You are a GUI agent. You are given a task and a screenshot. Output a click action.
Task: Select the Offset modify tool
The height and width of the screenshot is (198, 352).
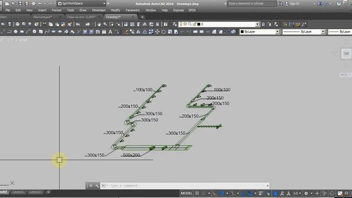pos(145,32)
